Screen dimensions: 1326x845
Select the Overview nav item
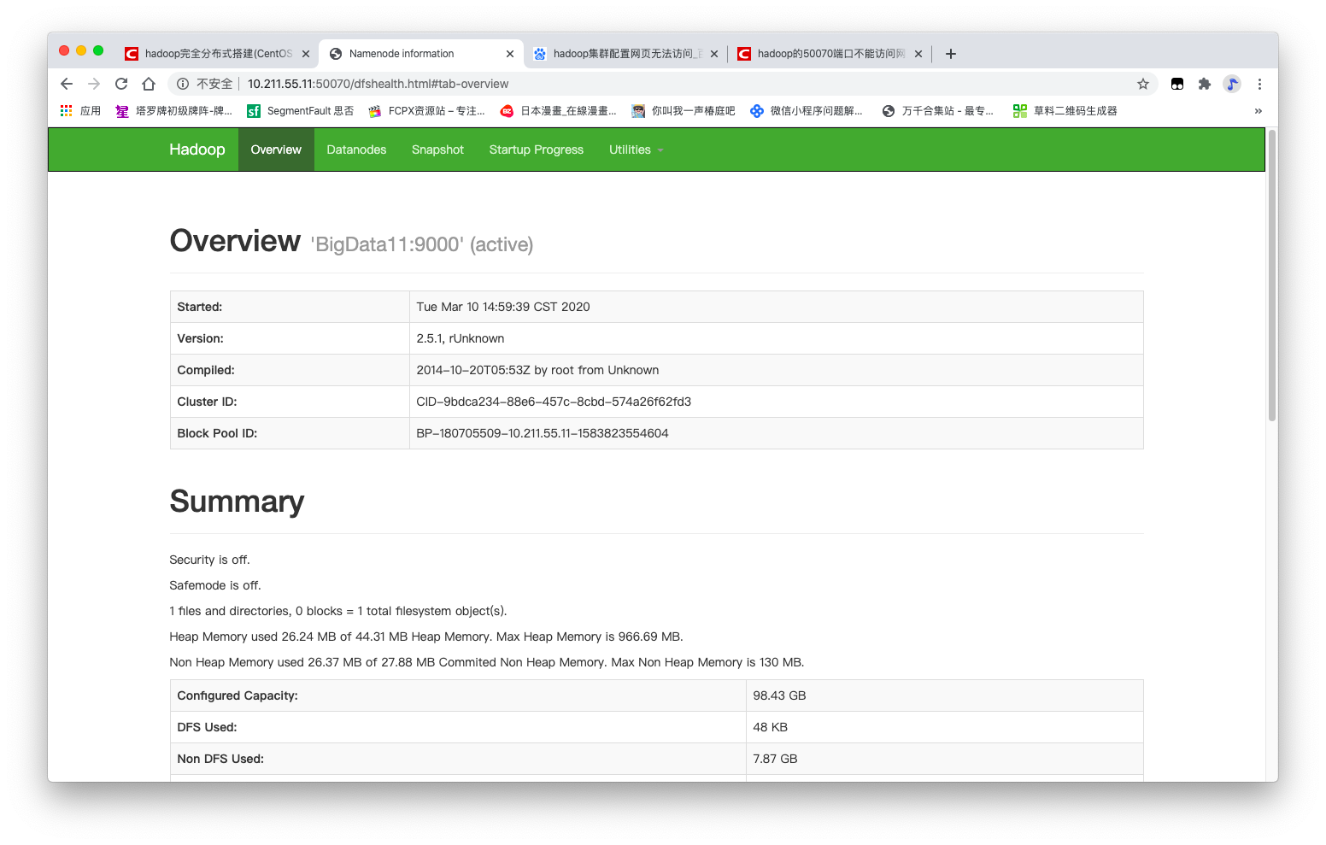(x=276, y=150)
